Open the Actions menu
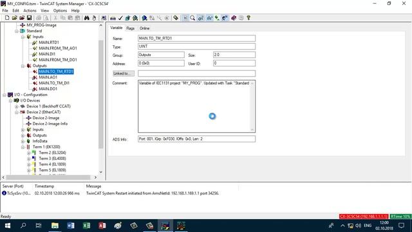The image size is (412, 232). (30, 10)
